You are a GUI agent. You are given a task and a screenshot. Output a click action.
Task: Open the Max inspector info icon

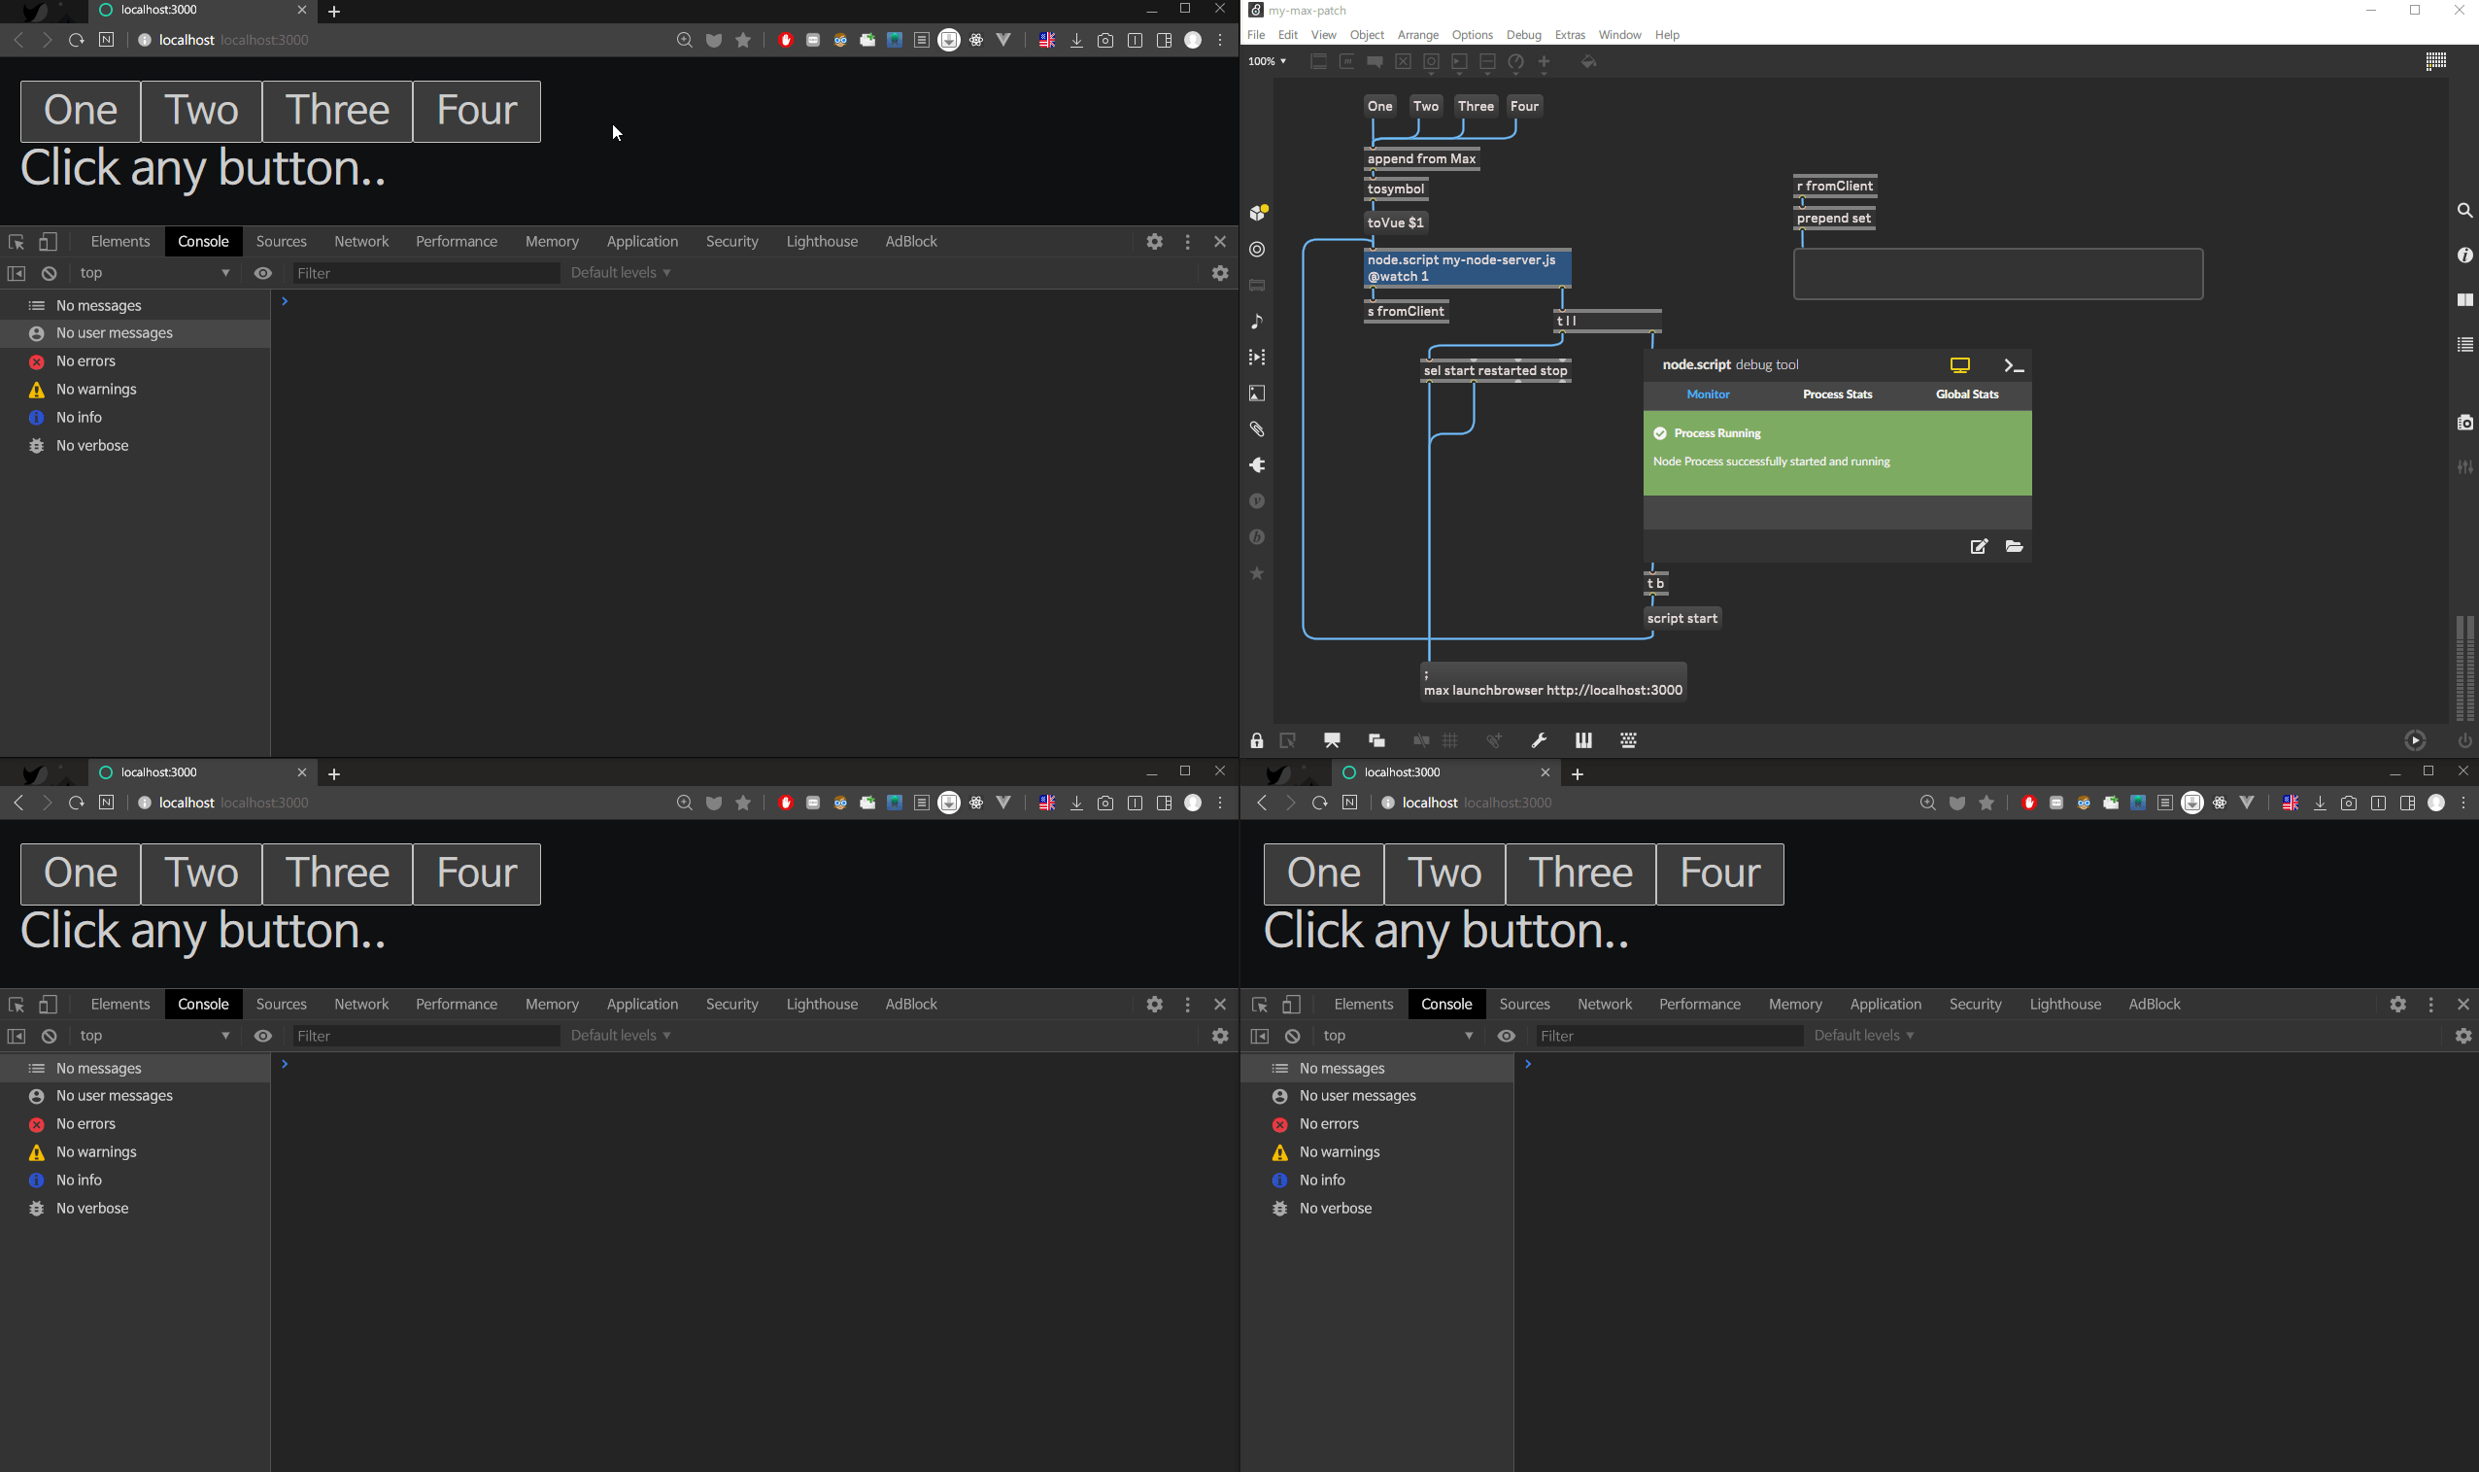[x=2463, y=256]
